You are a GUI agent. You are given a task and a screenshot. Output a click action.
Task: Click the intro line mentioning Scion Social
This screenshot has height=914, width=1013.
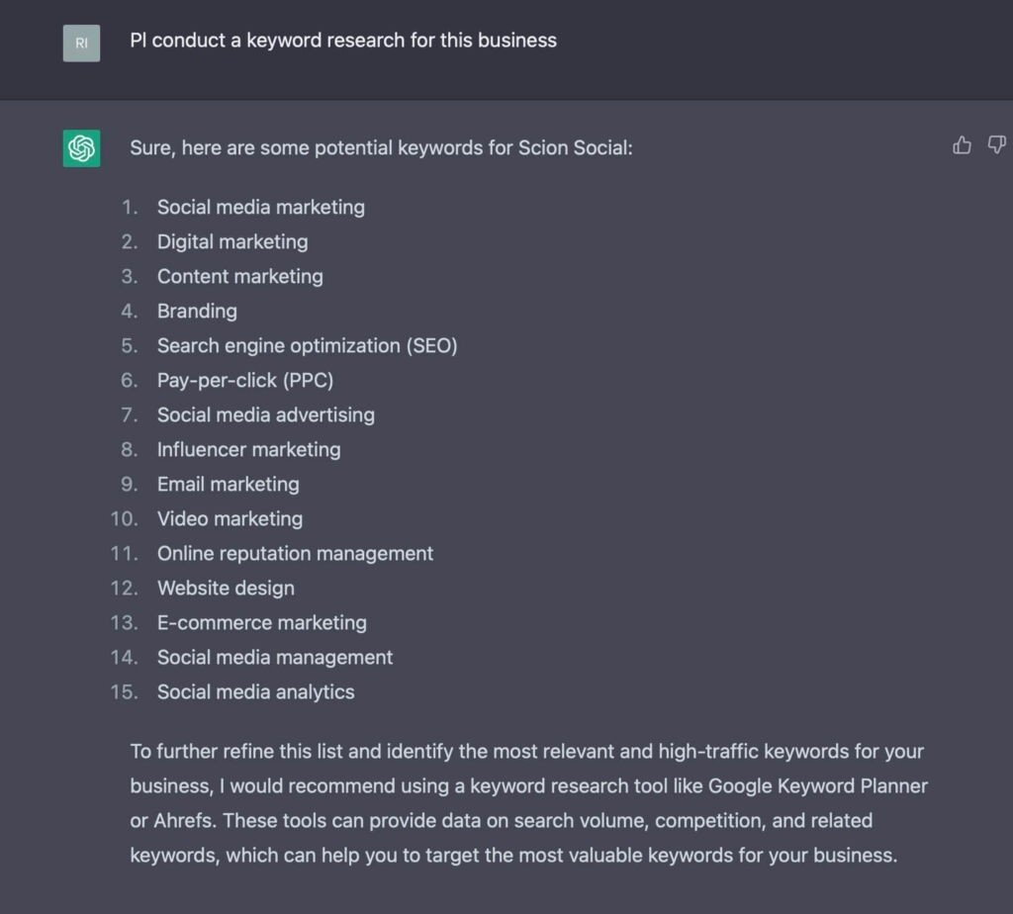381,148
